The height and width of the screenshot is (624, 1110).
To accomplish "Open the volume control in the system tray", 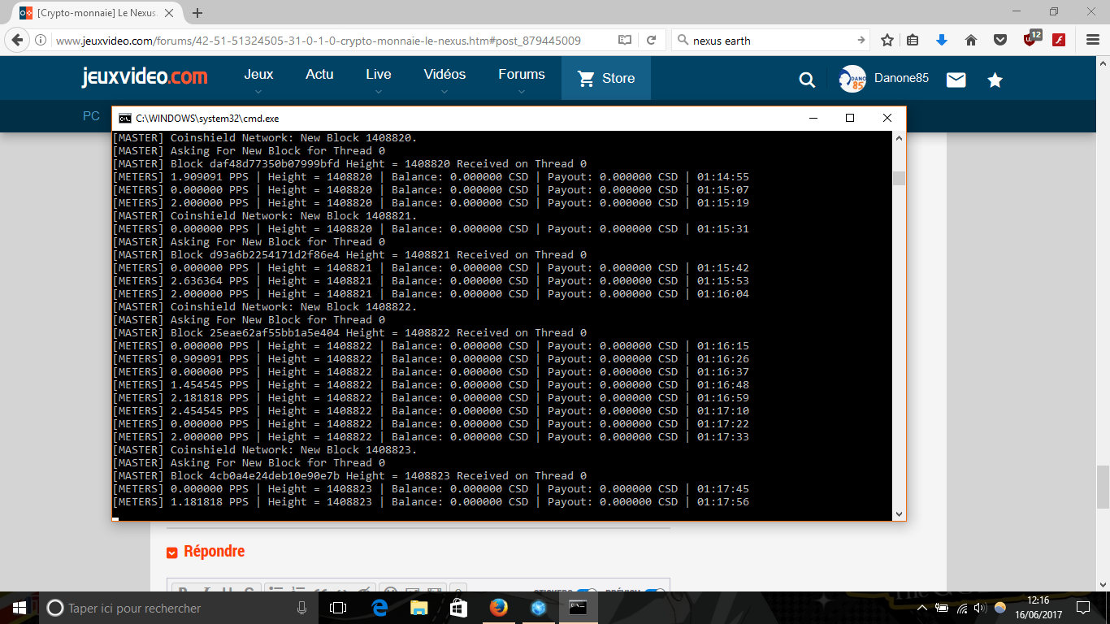I will coord(979,608).
